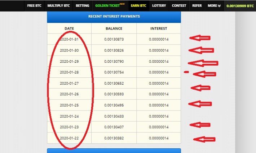Image resolution: width=256 pixels, height=153 pixels.
Task: Click the 0.00130909 BTC account balance
Action: point(240,6)
